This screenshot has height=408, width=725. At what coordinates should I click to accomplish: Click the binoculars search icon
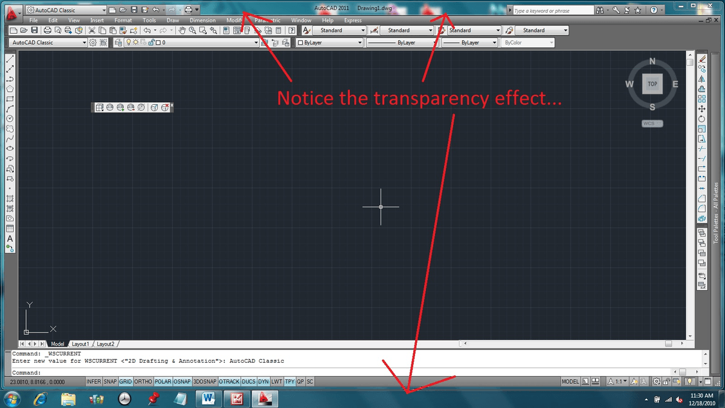[x=599, y=10]
